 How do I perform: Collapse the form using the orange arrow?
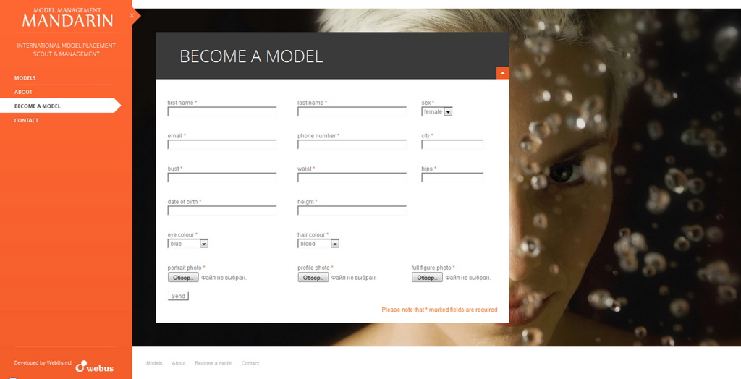(502, 73)
